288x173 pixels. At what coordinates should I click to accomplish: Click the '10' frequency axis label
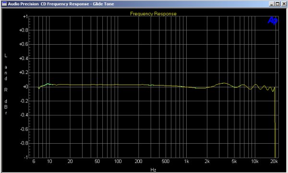(x=49, y=161)
